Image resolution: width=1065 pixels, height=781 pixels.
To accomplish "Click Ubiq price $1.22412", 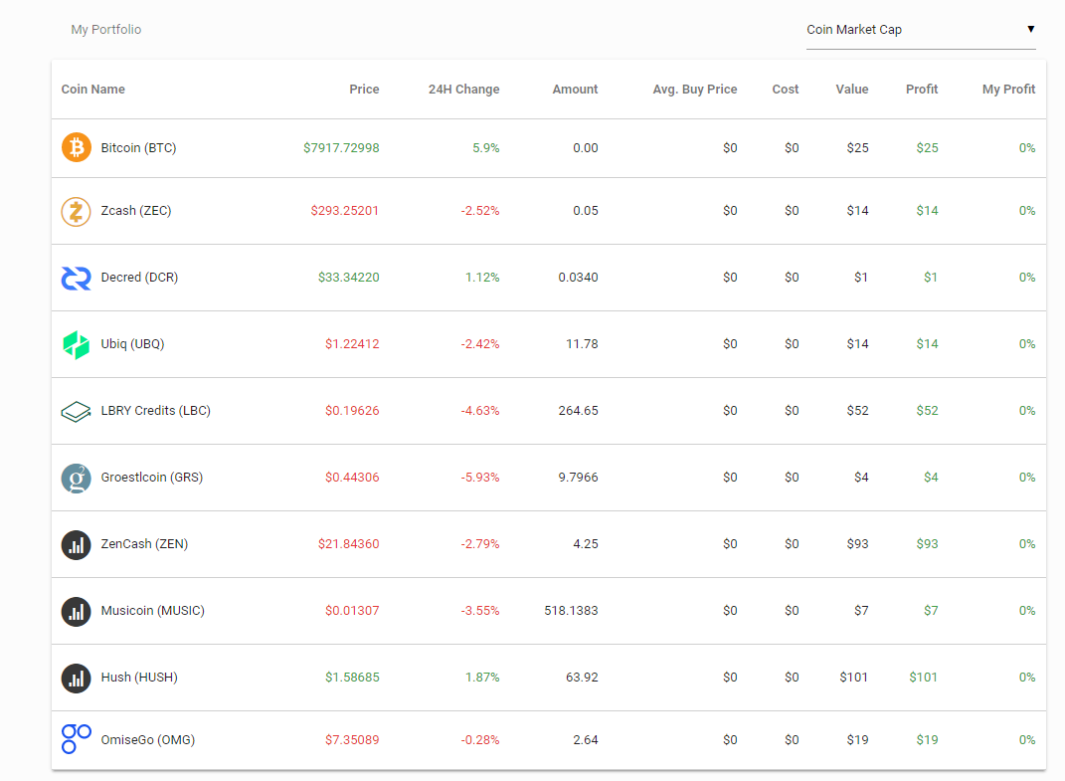I will pos(352,344).
